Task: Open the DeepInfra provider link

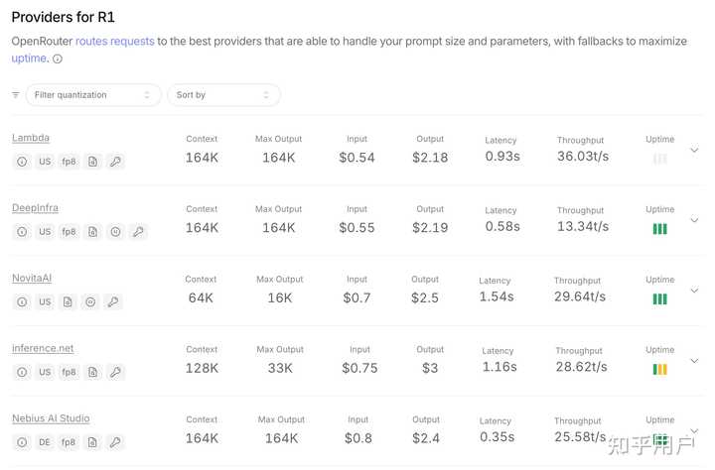Action: [35, 208]
